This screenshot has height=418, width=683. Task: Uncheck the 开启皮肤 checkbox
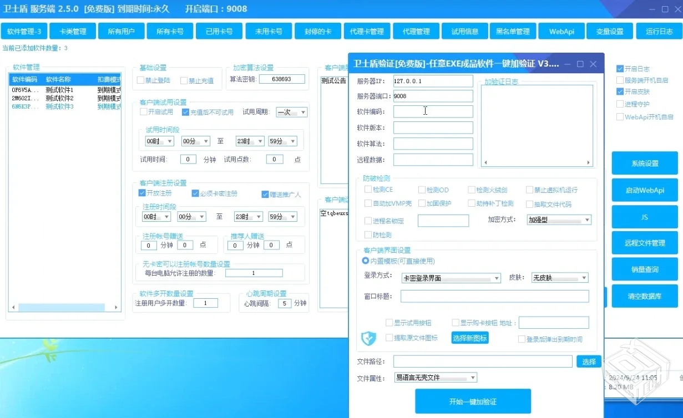click(619, 92)
